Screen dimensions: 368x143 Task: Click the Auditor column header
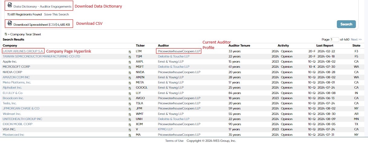164,45
